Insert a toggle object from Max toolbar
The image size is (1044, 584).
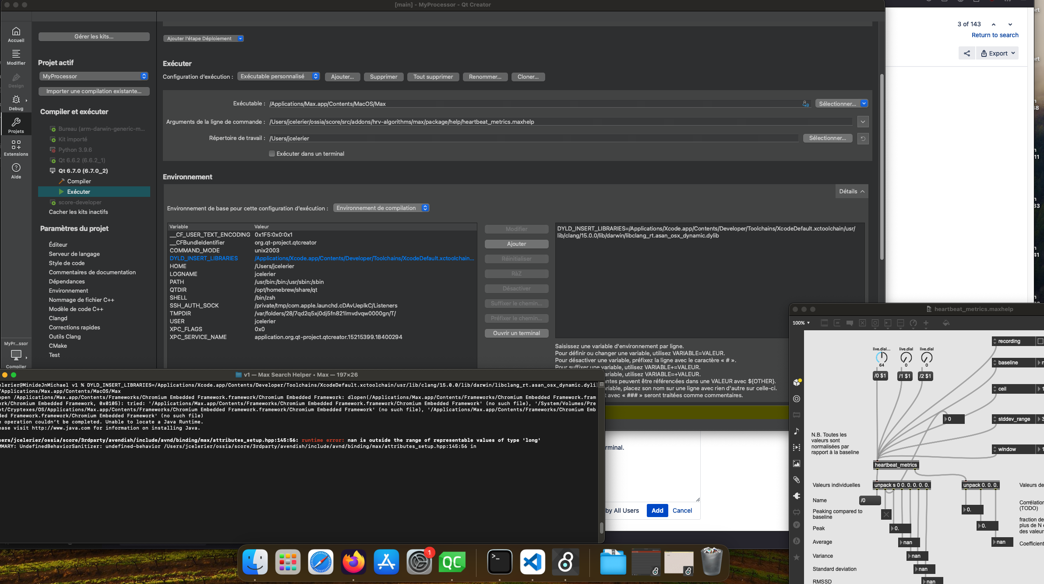[862, 323]
